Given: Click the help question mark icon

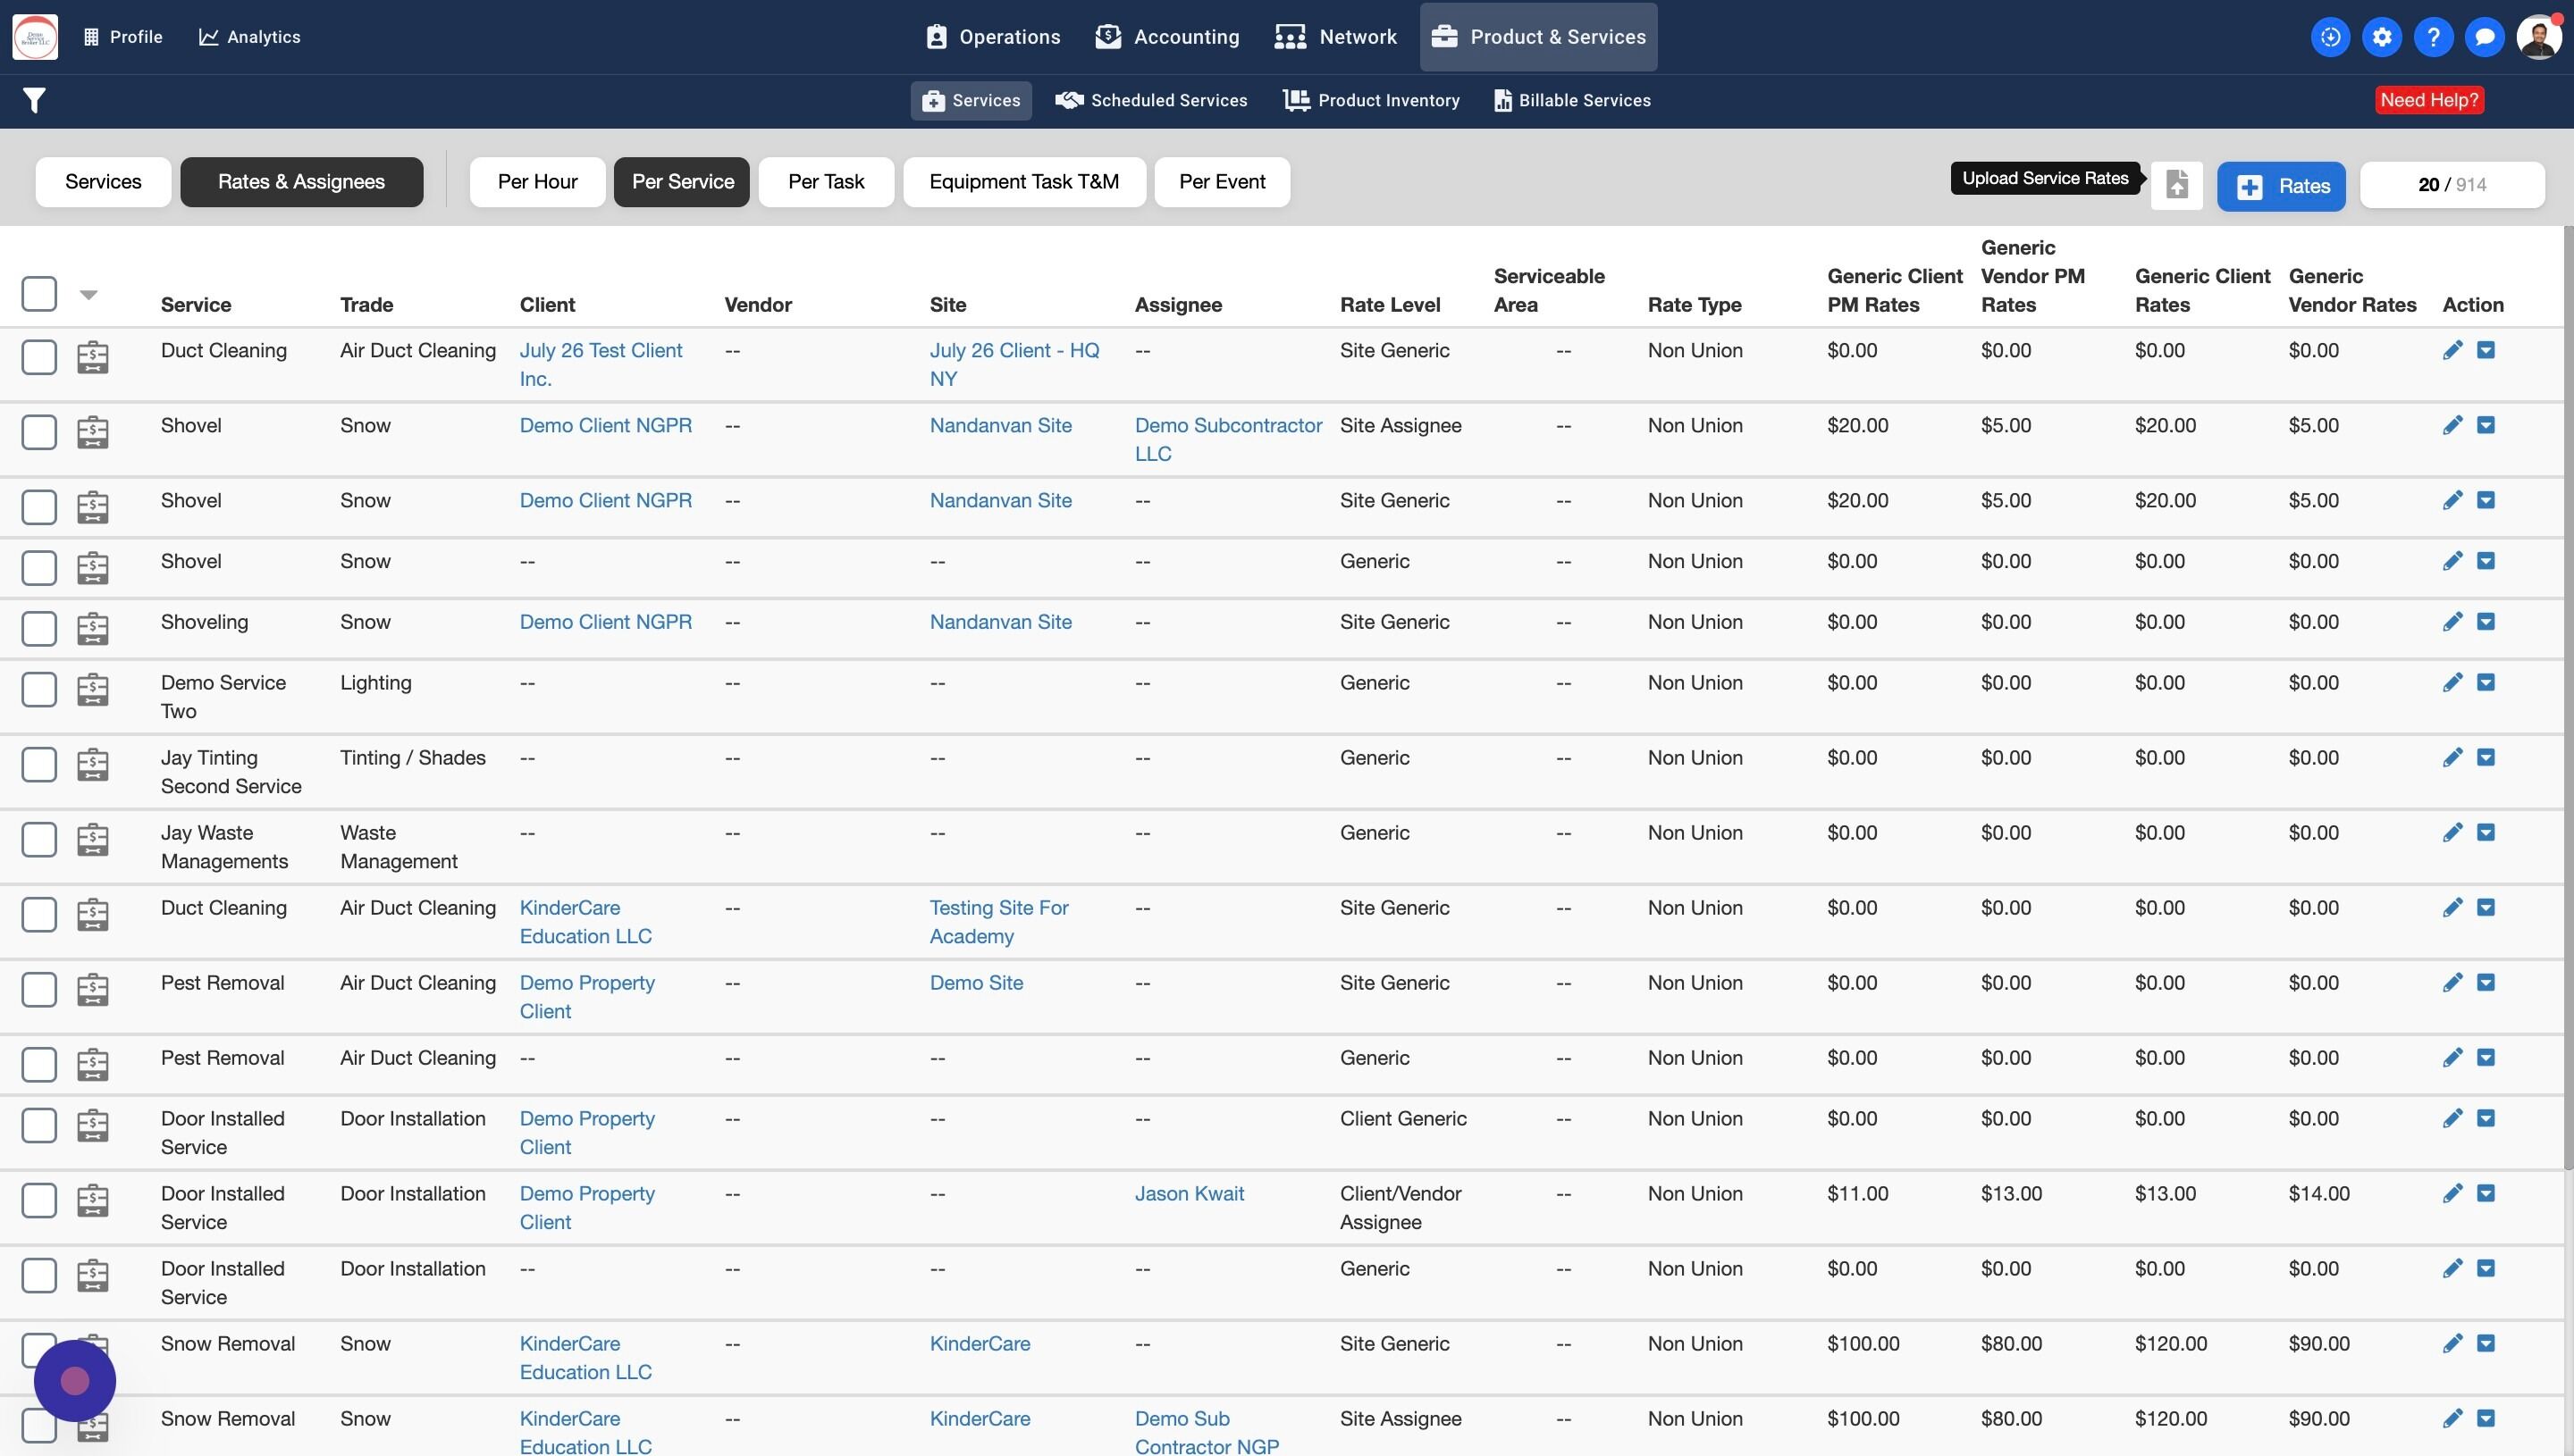Looking at the screenshot, I should 2433,37.
